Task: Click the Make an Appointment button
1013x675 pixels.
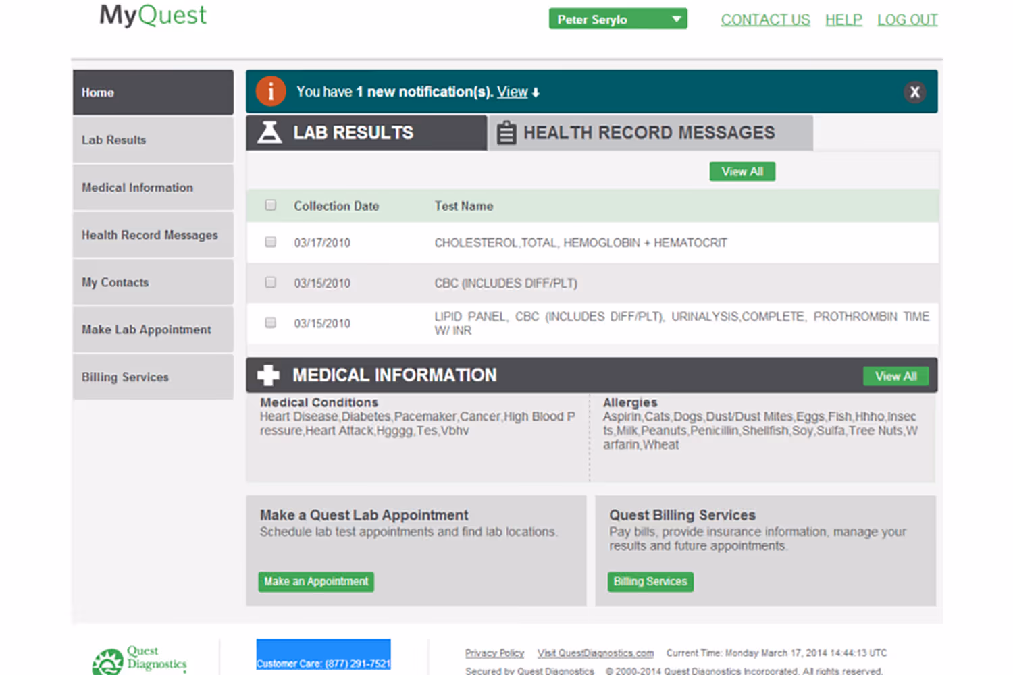Action: click(316, 581)
